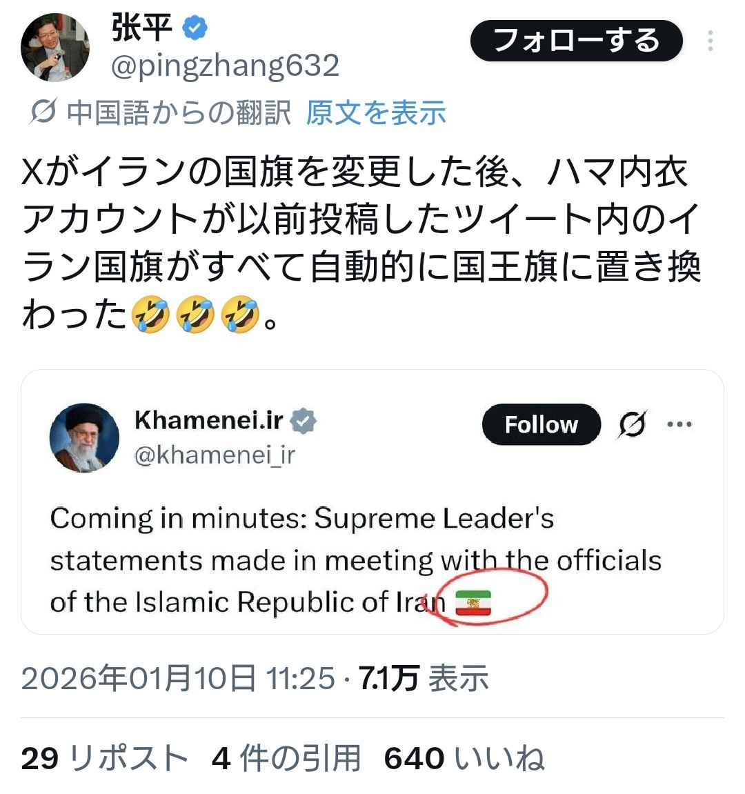This screenshot has height=794, width=745.
Task: Open the quoted tweet's more options menu
Action: click(679, 424)
